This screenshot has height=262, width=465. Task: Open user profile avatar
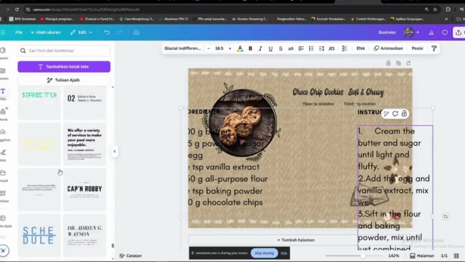point(408,32)
